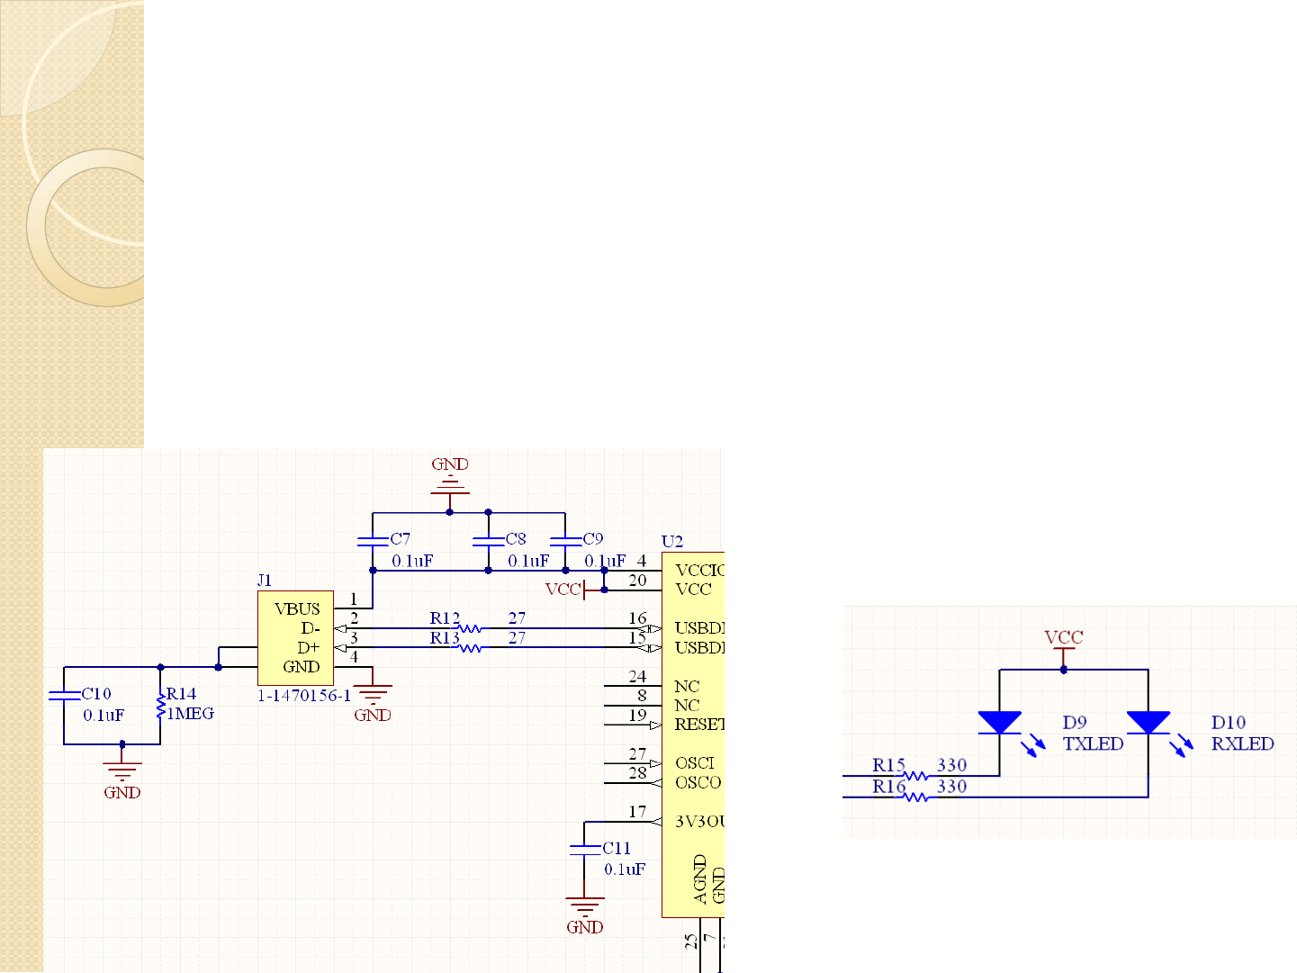
Task: Click the R14 1MEG resistor symbol
Action: tap(160, 706)
